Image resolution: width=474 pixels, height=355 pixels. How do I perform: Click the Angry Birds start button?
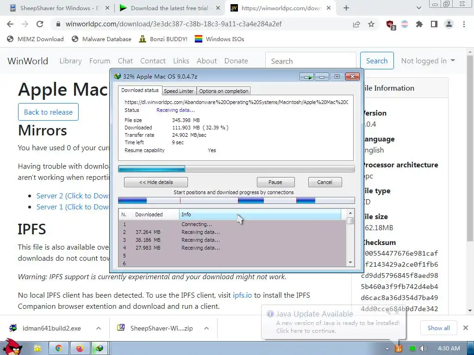click(12, 347)
